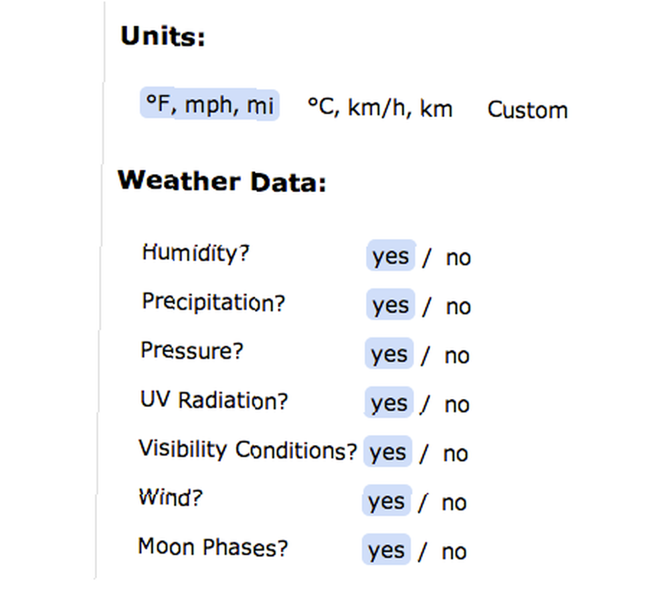Disable UV Radiation with no
The width and height of the screenshot is (669, 591).
point(457,405)
